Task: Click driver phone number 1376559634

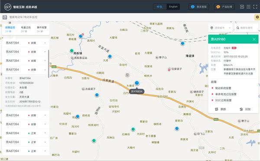Action: 26,83
